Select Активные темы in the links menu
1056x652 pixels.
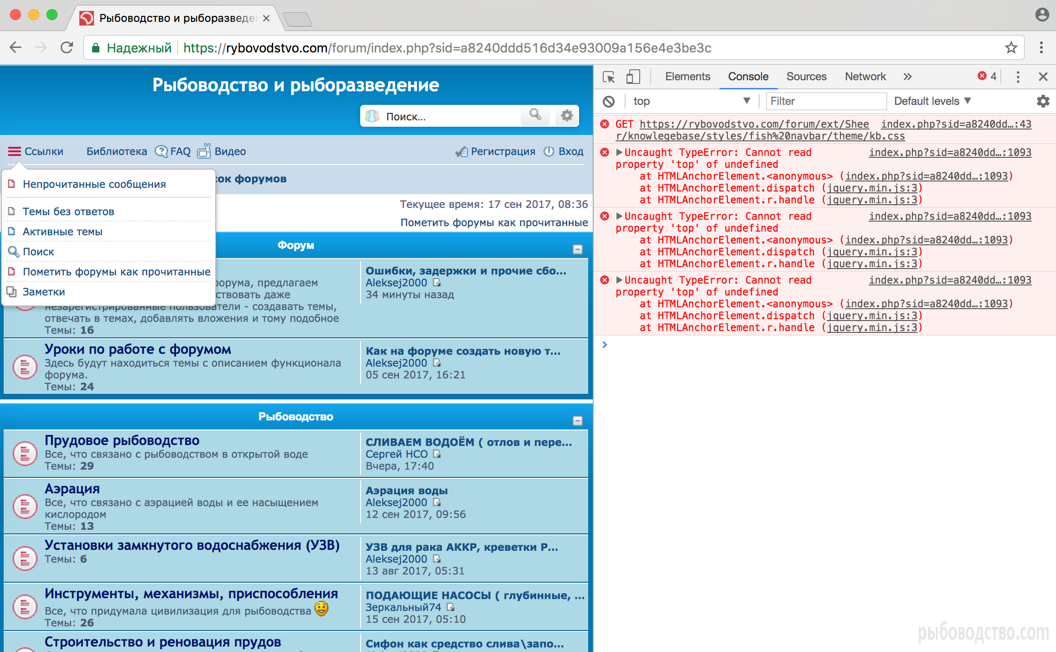tap(62, 232)
